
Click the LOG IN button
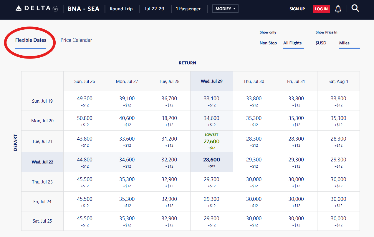321,9
